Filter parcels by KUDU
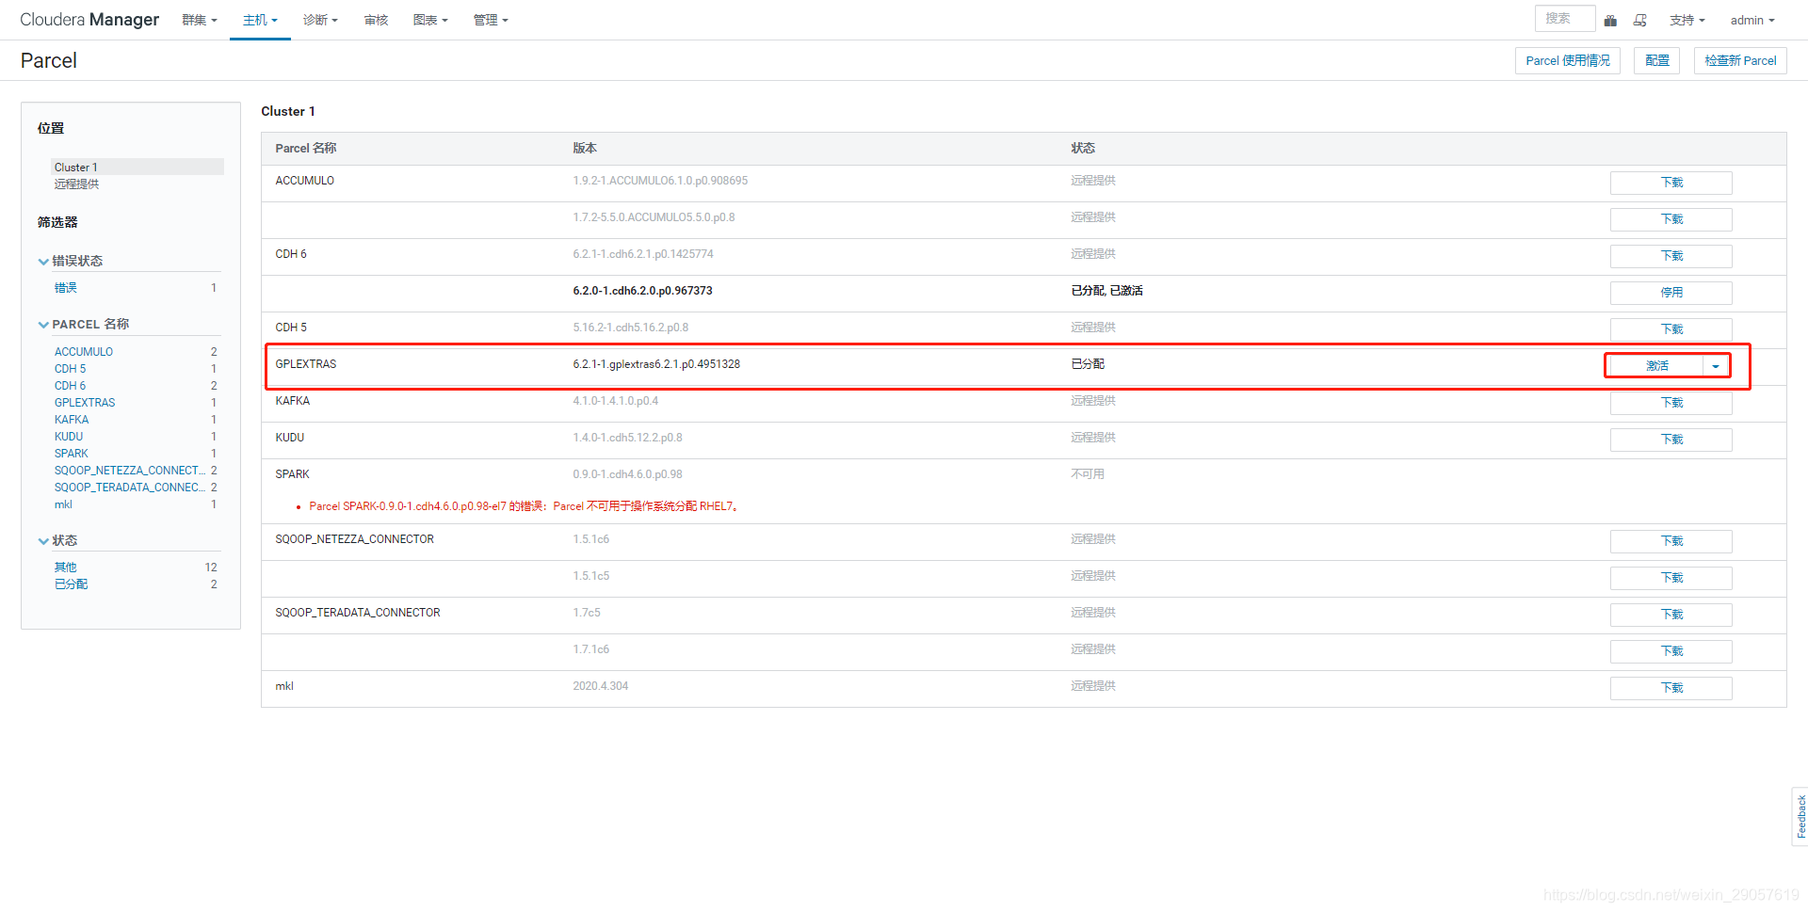 tap(69, 437)
